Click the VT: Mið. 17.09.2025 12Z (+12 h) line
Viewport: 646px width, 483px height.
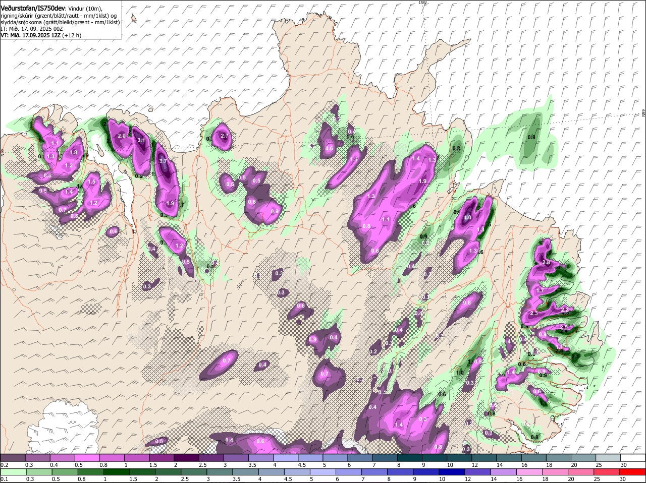pyautogui.click(x=41, y=35)
